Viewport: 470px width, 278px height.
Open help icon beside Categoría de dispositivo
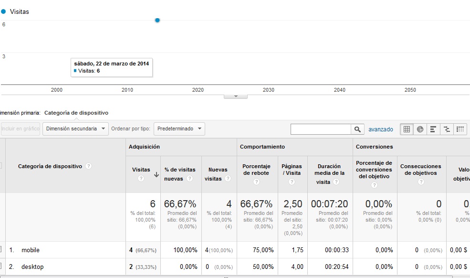(x=89, y=166)
